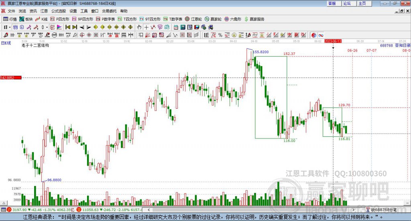Step chart right with black arrow

[89, 27]
